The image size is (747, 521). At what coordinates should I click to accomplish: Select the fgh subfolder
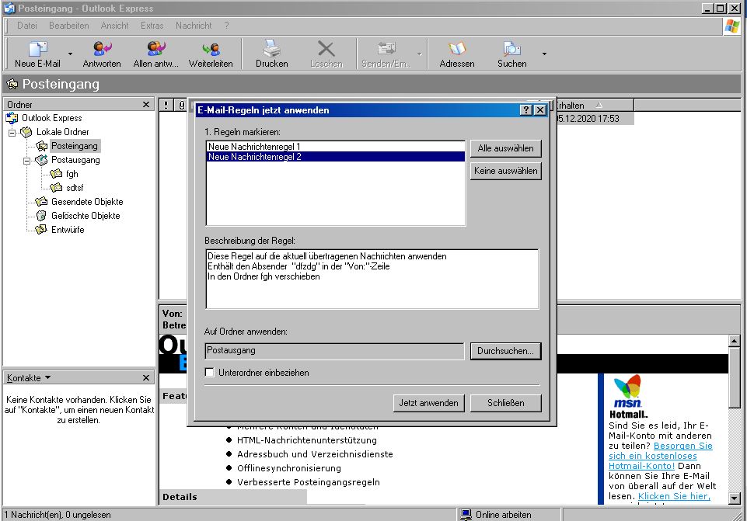(x=72, y=174)
